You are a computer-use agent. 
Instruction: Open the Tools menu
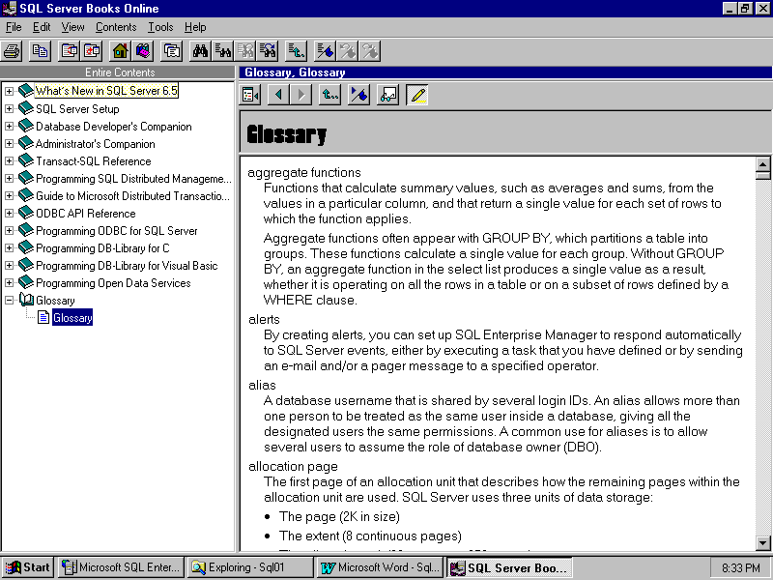pyautogui.click(x=160, y=27)
